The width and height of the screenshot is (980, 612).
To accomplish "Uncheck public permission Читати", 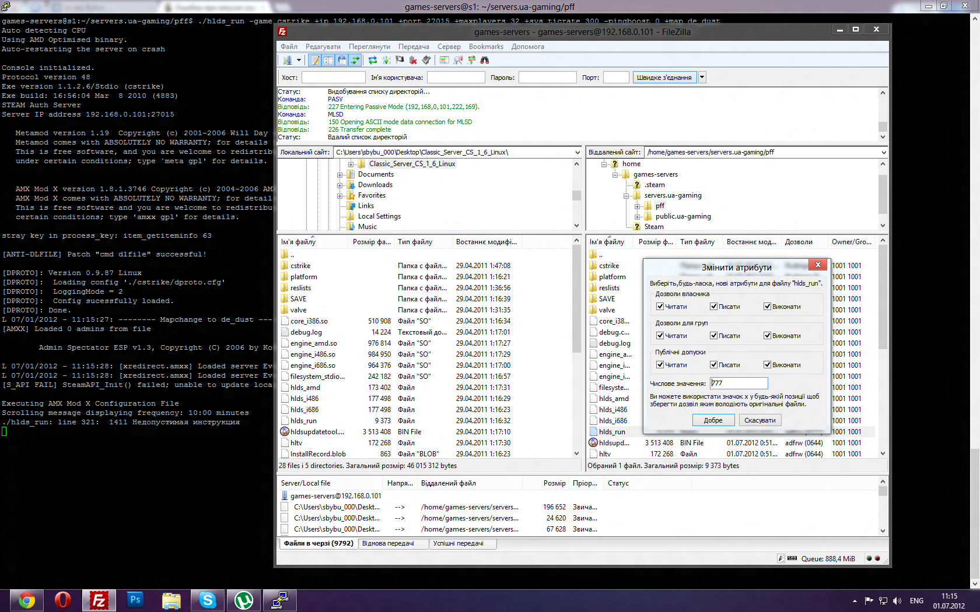I will click(660, 365).
